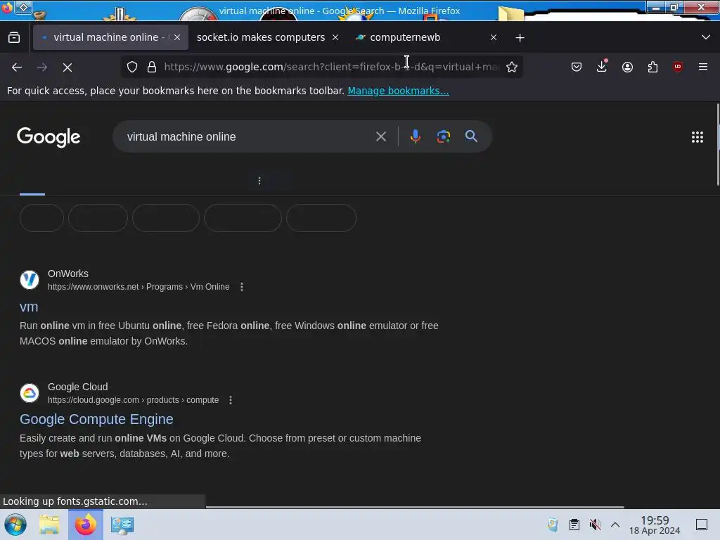Click the OnWorks site name

[x=68, y=274]
